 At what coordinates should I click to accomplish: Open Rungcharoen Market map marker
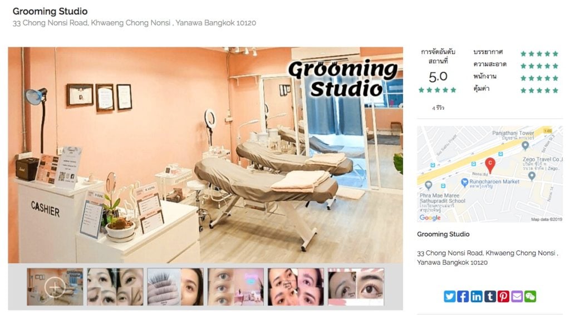tap(464, 182)
